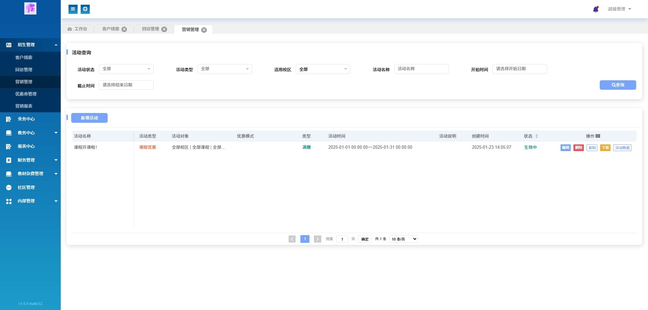Screen dimensions: 648x310
Task: Expand the 财务管理 menu arrow
Action: (56, 160)
